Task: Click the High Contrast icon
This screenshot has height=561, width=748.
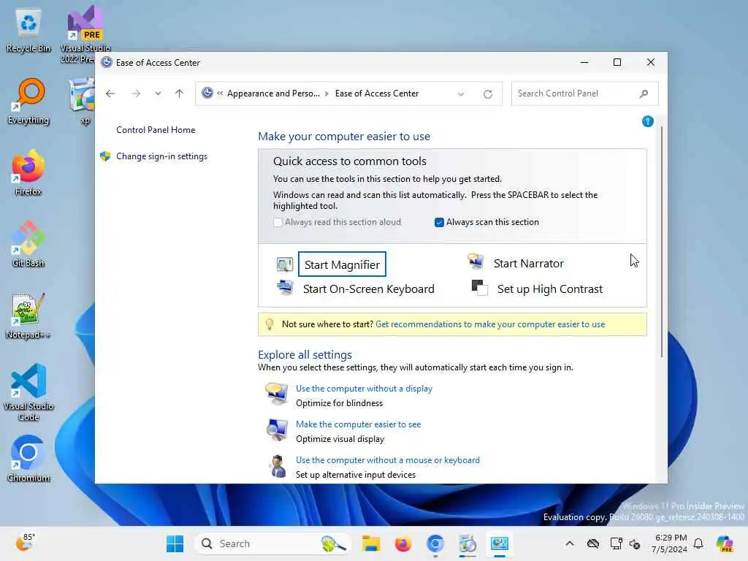Action: [x=479, y=288]
